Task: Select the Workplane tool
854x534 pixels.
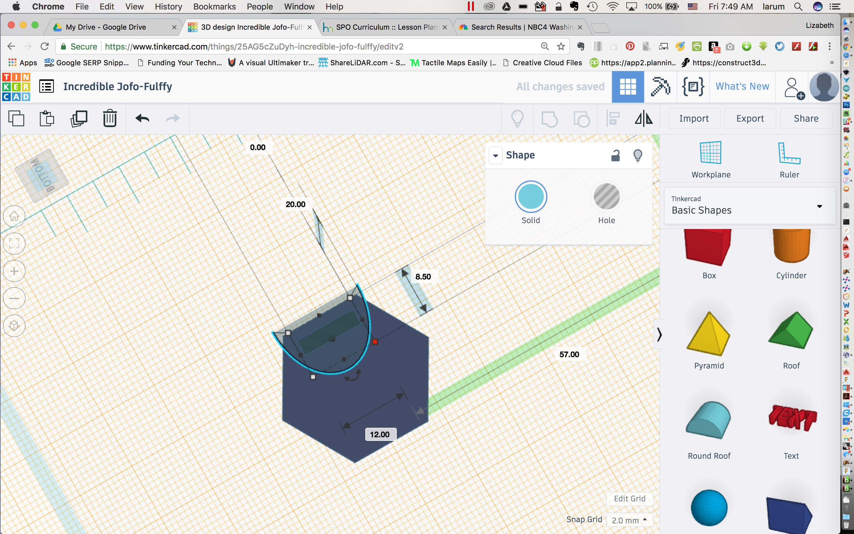Action: click(711, 160)
